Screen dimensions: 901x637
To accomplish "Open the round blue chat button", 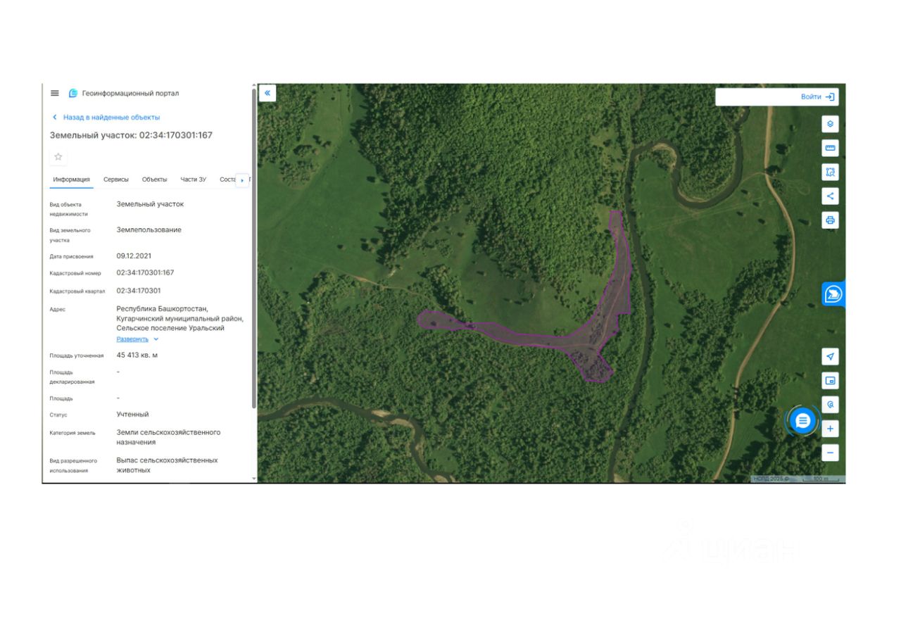I will (x=803, y=421).
